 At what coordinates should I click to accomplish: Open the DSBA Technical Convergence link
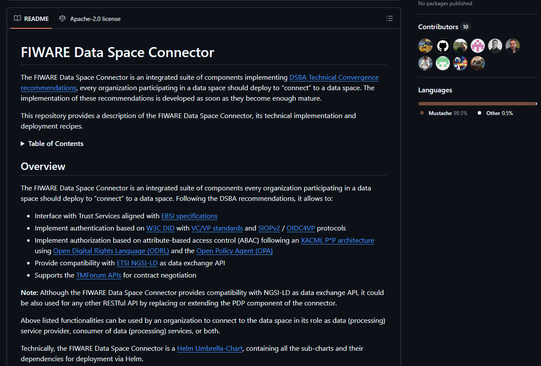coord(334,78)
